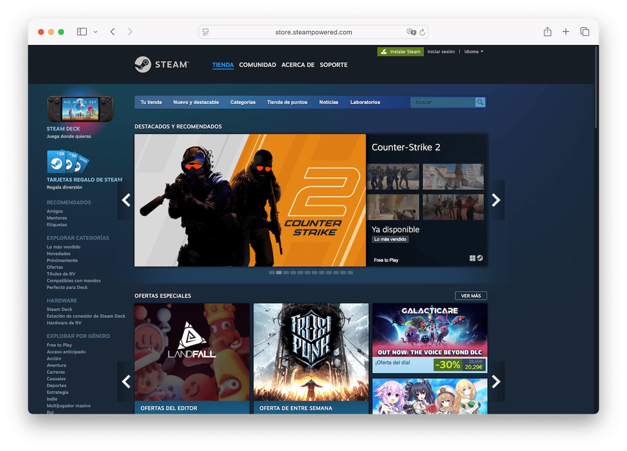Open the Landfall editor offers card
The width and height of the screenshot is (627, 451).
click(x=192, y=358)
